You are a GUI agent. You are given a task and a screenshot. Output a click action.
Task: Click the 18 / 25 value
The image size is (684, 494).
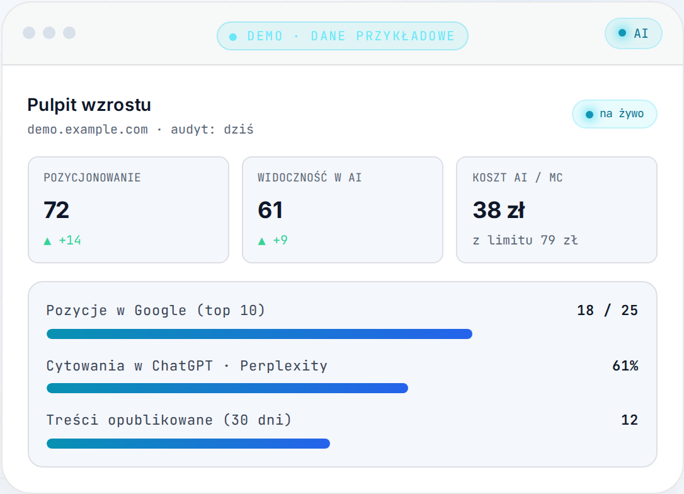coord(607,310)
